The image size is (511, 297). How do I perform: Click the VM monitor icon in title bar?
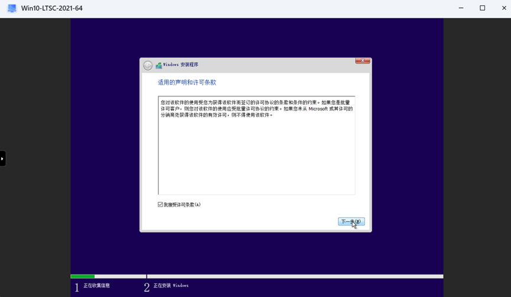[12, 8]
